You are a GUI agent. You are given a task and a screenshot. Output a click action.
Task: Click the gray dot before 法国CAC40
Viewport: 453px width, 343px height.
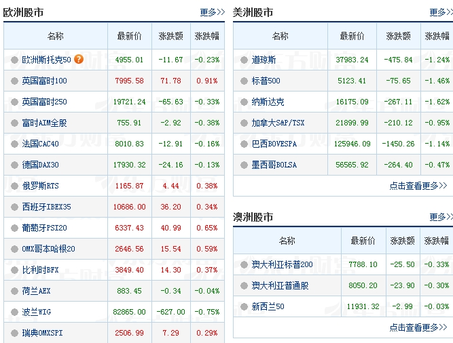[14, 144]
